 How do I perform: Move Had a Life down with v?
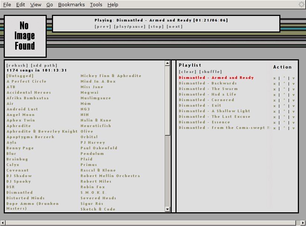click(293, 95)
